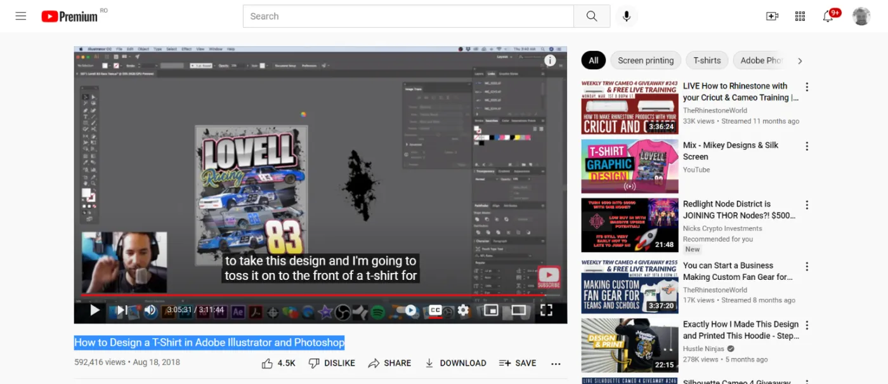Open the YouTube guide hamburger menu
Image resolution: width=888 pixels, height=384 pixels.
21,17
